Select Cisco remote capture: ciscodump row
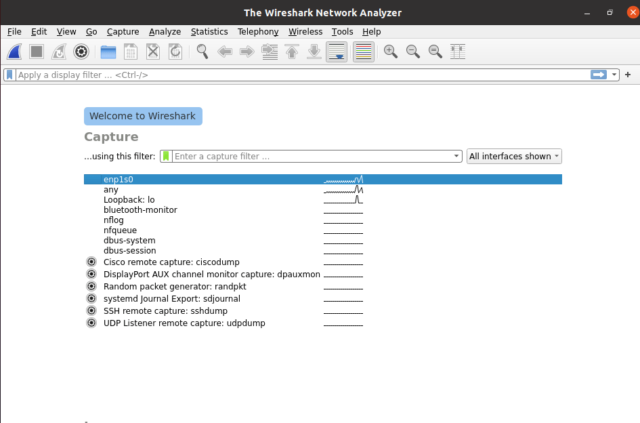The width and height of the screenshot is (640, 423). tap(323, 262)
